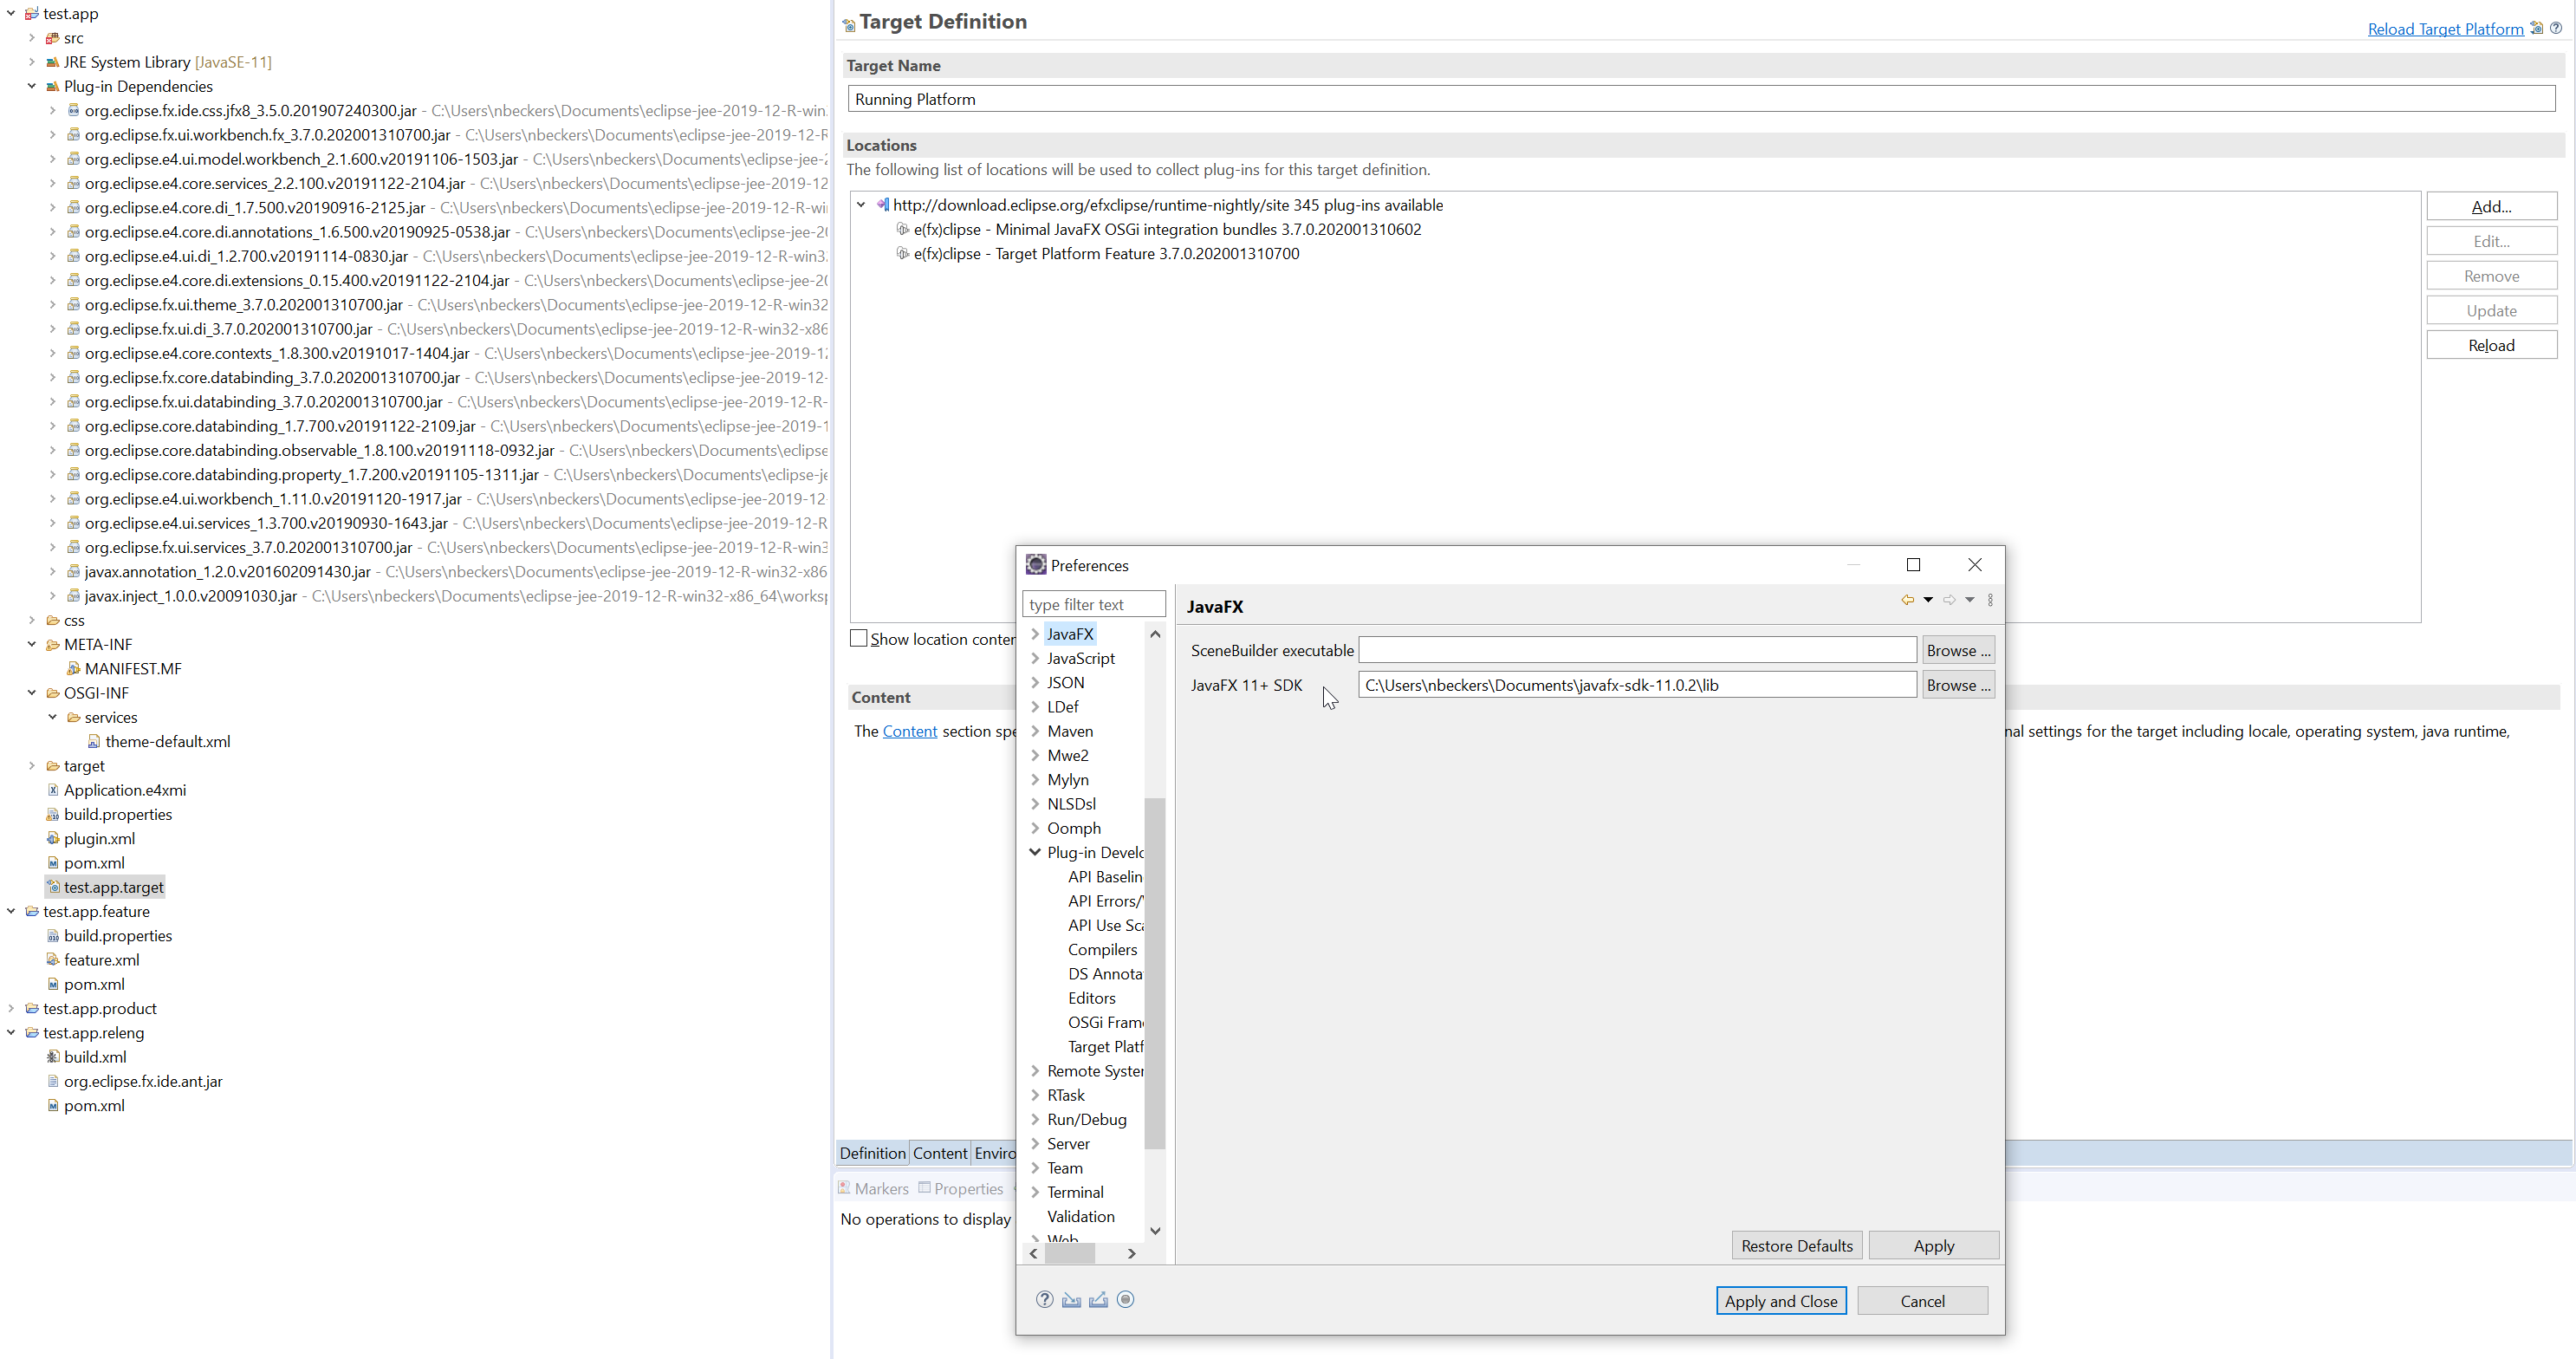This screenshot has height=1359, width=2576.
Task: Expand the css folder
Action: (32, 620)
